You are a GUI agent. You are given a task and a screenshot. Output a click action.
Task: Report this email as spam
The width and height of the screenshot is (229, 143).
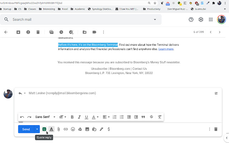tap(28, 32)
